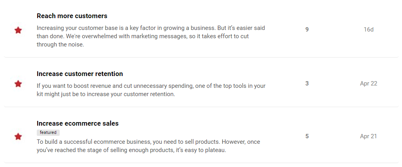Toggle the star next to Increase customer retention
This screenshot has height=167, width=402.
coord(18,84)
